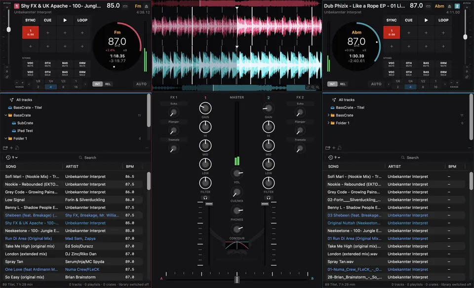Shift deck 1 loop sizes right
The height and width of the screenshot is (288, 474).
(x=85, y=84)
